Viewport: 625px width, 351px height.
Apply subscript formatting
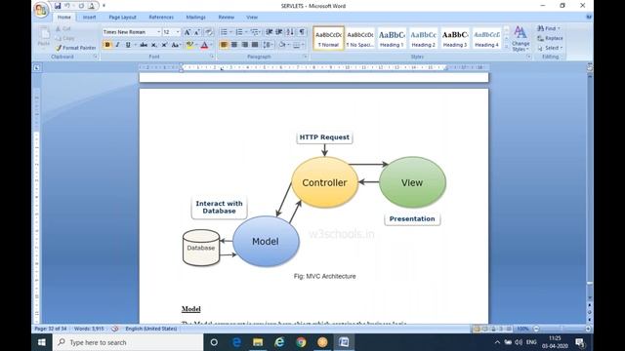coord(154,45)
